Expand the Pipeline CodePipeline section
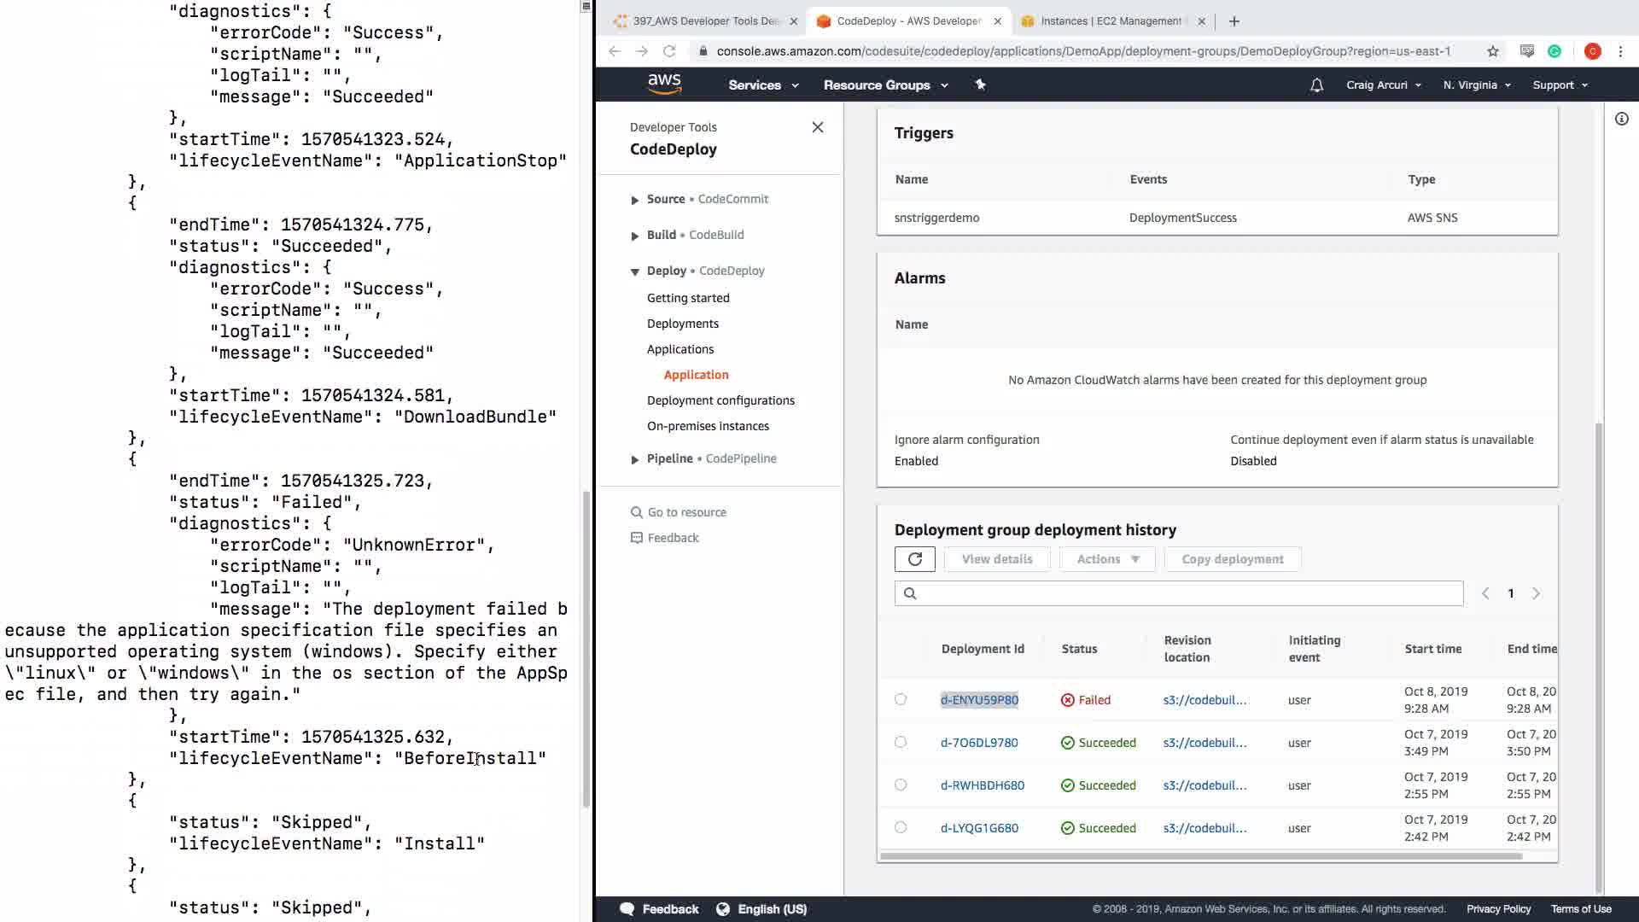 (634, 459)
